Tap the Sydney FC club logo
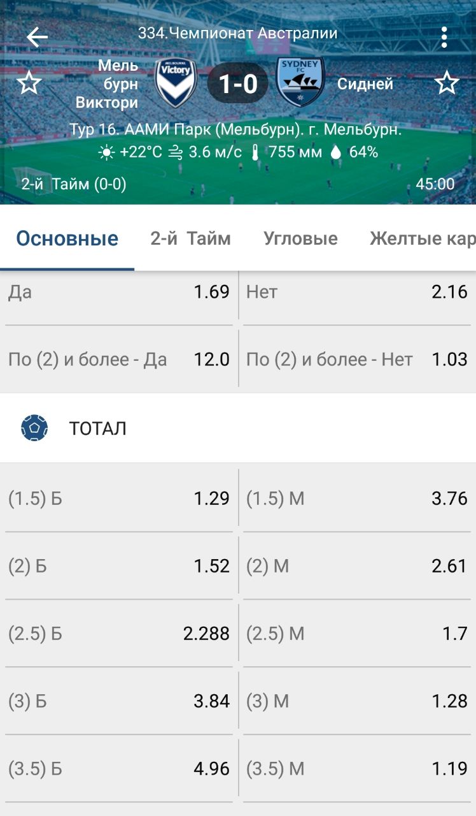This screenshot has height=816, width=476. [x=301, y=82]
